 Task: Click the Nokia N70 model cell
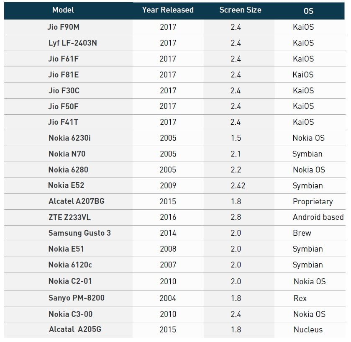(x=67, y=154)
